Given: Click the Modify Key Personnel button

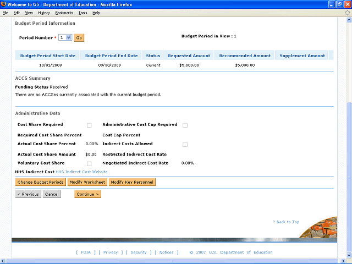Looking at the screenshot, I should (132, 182).
